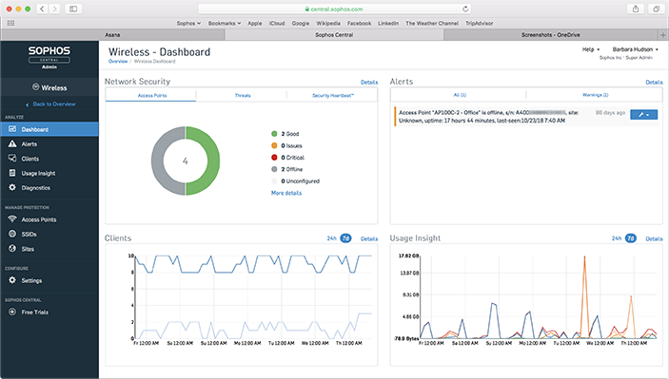
Task: Select the Security Heartbeat tab
Action: pos(333,95)
